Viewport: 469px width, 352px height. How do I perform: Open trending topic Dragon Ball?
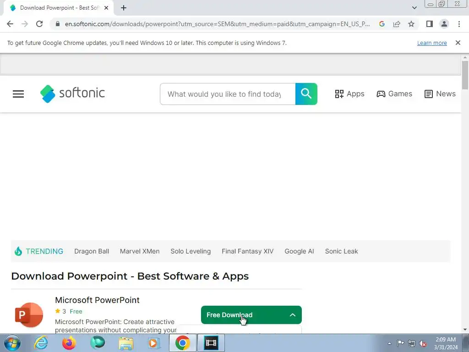92,251
